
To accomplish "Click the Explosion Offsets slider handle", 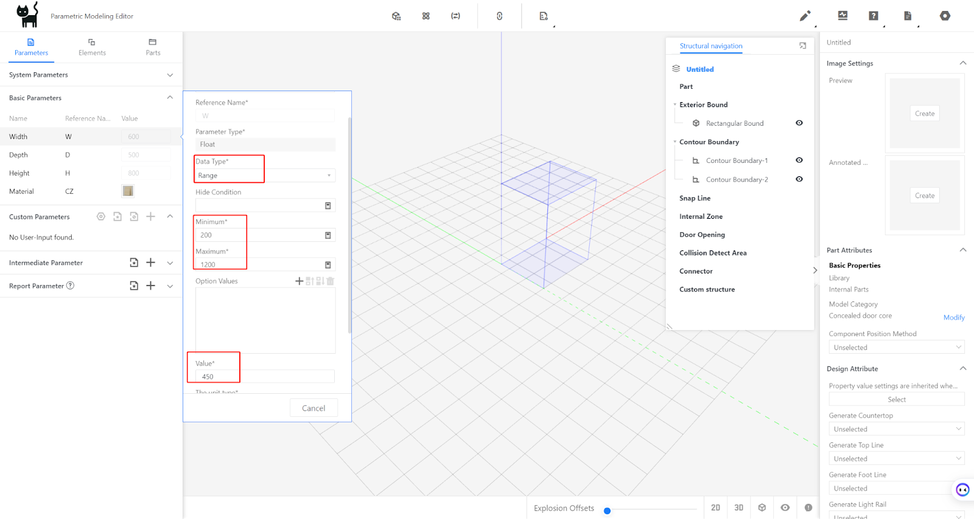I will coord(607,510).
